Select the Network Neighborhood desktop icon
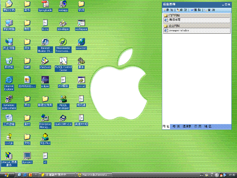The width and height of the screenshot is (237, 178). pyautogui.click(x=9, y=44)
